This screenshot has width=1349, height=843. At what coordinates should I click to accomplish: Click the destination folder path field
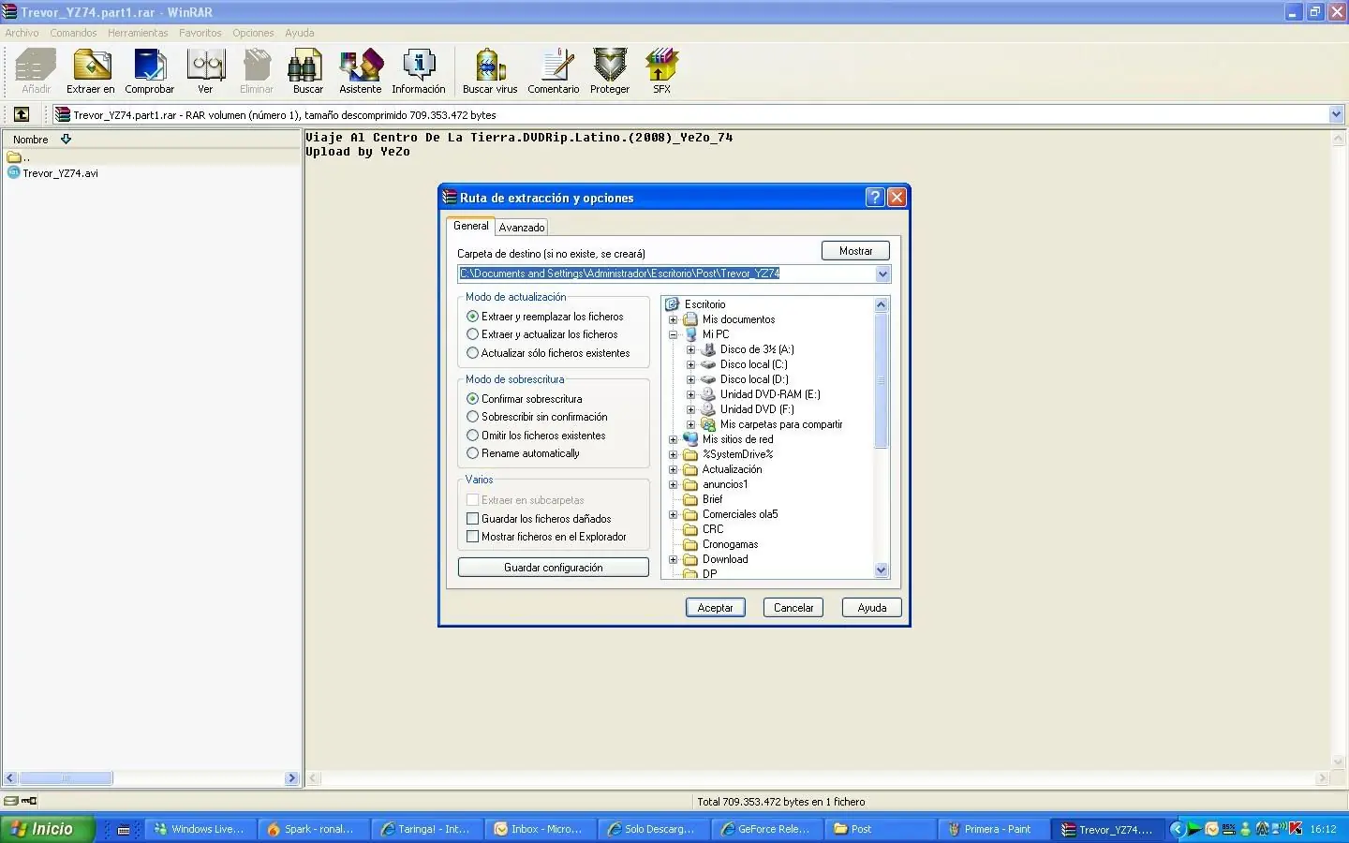(666, 274)
